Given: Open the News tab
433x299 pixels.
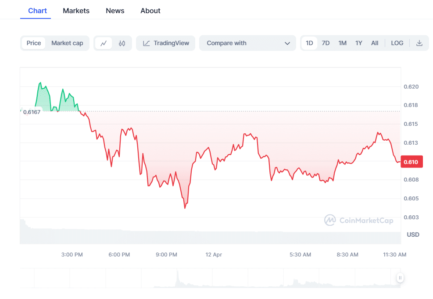Looking at the screenshot, I should (115, 11).
